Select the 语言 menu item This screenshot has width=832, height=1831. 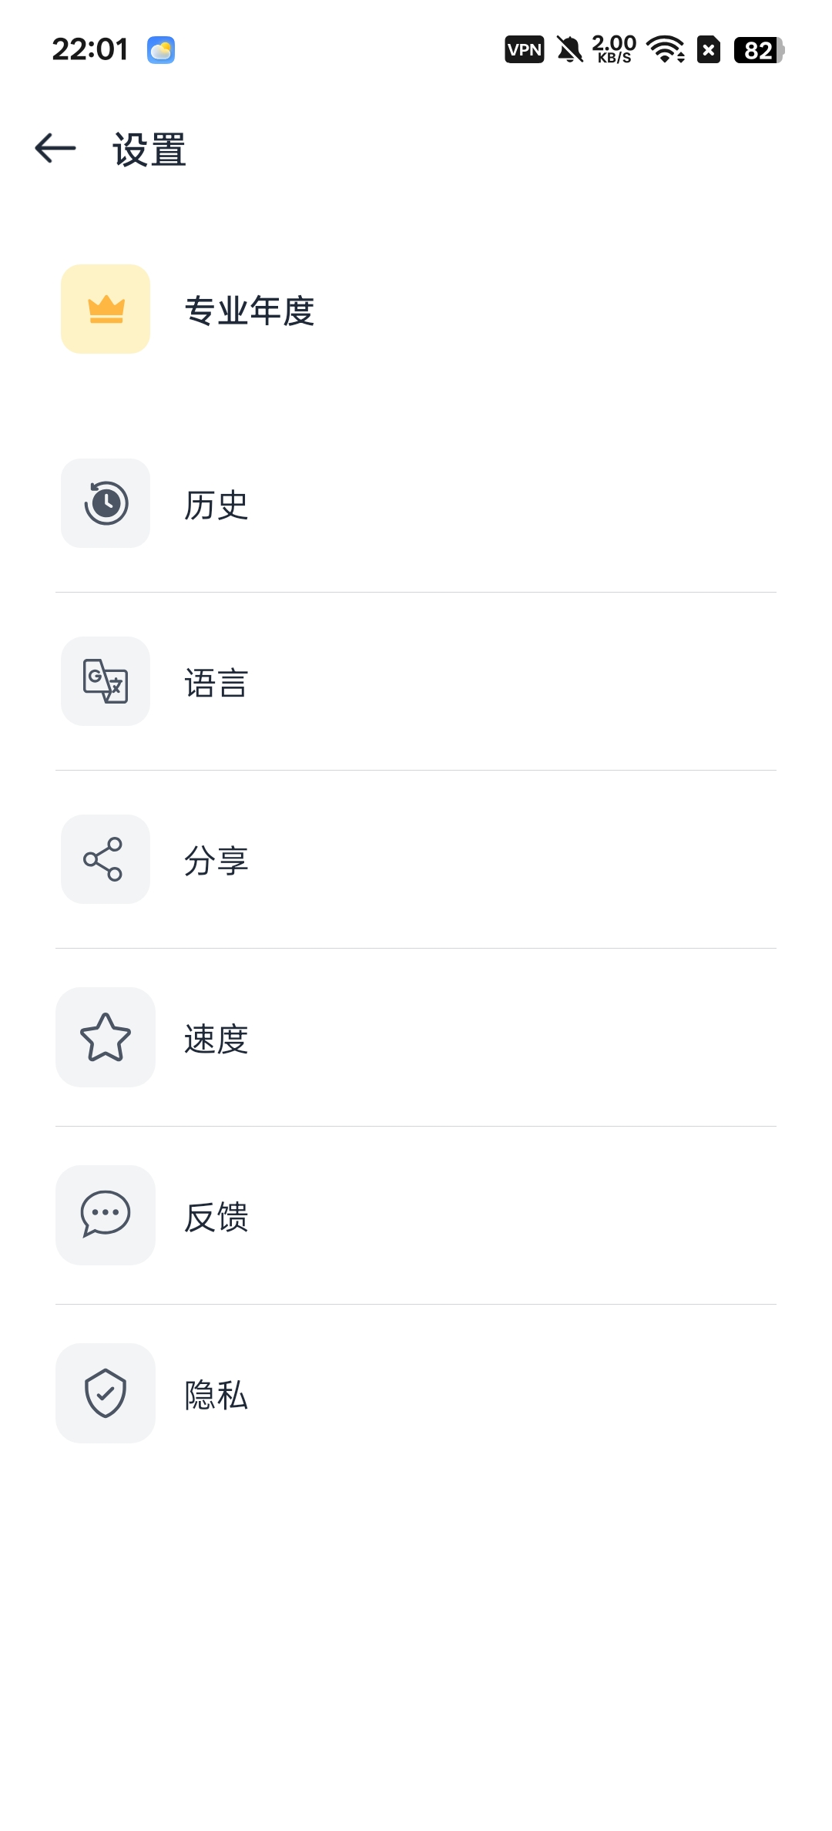[x=416, y=681]
